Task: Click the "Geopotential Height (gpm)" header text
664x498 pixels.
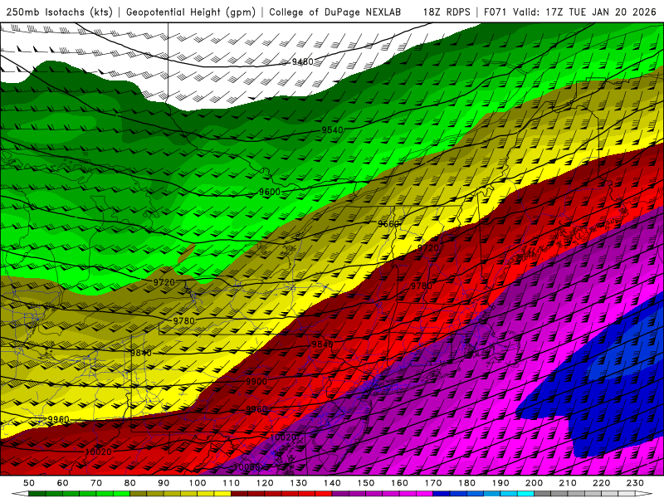Action: pyautogui.click(x=191, y=12)
